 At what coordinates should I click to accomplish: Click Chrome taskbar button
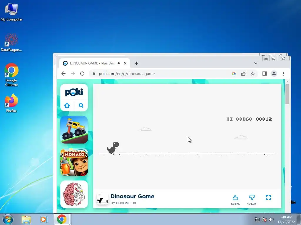click(x=62, y=219)
